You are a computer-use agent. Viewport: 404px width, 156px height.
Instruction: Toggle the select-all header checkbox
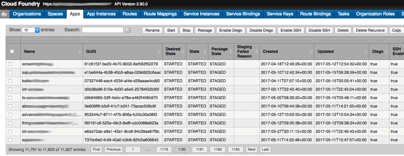click(12, 51)
